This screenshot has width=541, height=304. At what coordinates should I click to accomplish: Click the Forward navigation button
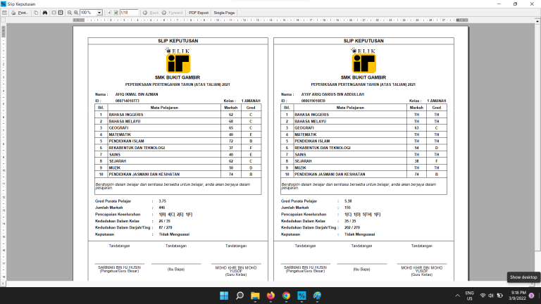click(x=174, y=13)
